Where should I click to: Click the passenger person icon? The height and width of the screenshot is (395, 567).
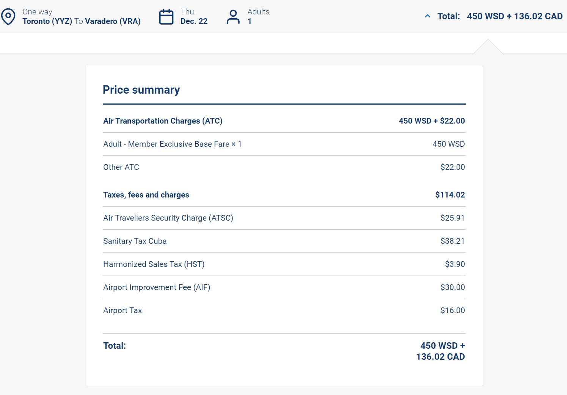pos(233,17)
